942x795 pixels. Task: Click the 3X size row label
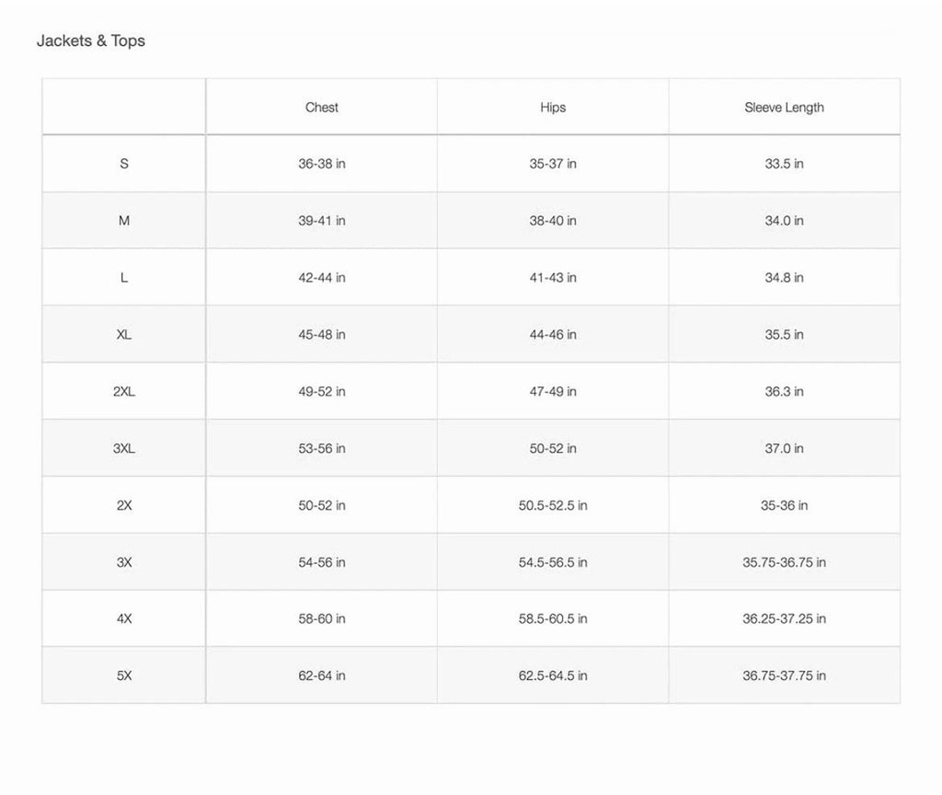pyautogui.click(x=124, y=562)
